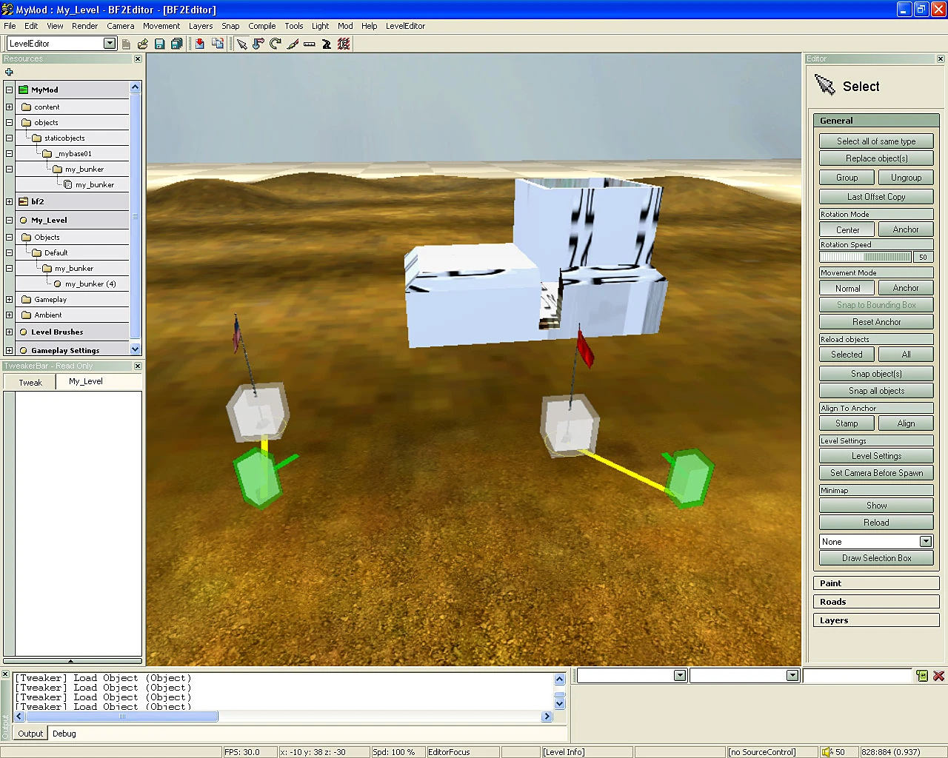Click the Save All toolbar icon

176,44
